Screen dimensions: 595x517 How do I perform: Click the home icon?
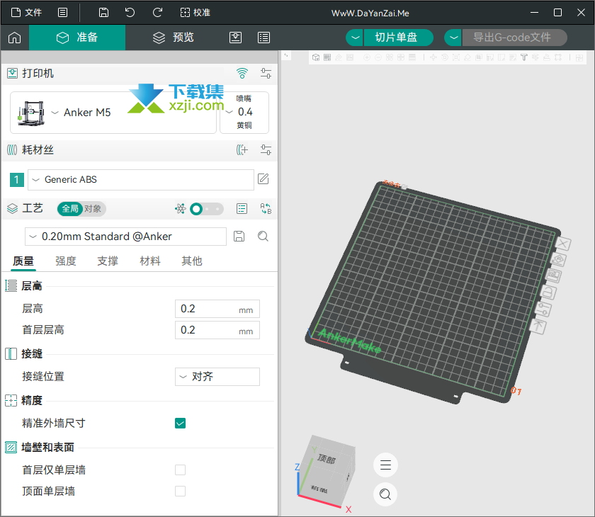pos(14,38)
